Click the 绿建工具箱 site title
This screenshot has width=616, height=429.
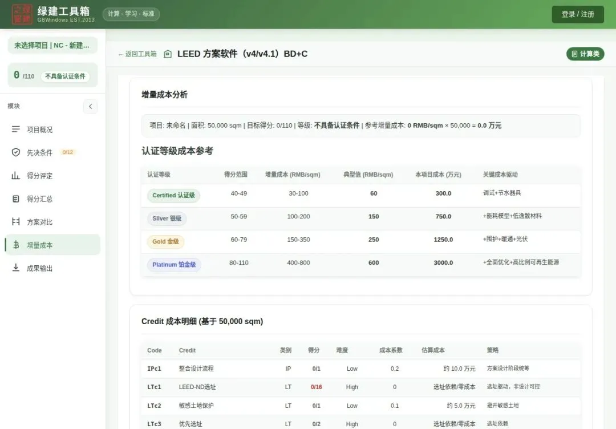click(64, 11)
